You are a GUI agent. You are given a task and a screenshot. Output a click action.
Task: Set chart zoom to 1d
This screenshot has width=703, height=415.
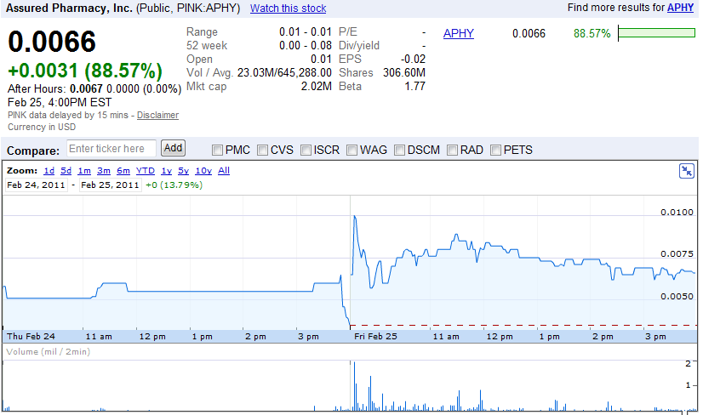[x=49, y=171]
